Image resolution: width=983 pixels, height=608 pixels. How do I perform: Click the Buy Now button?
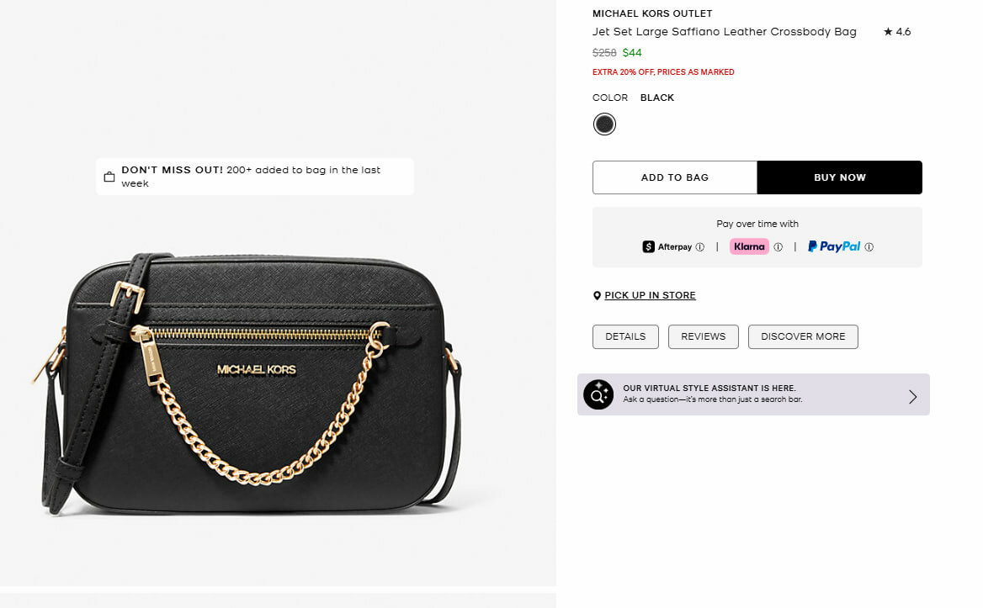click(839, 177)
